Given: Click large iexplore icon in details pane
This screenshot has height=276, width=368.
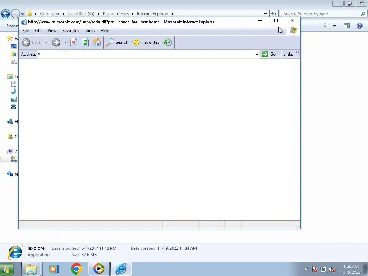Looking at the screenshot, I should click(x=15, y=252).
